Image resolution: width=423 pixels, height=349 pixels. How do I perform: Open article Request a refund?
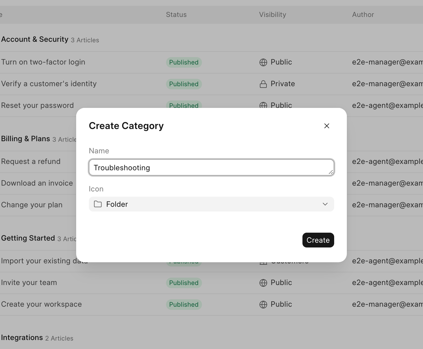(31, 162)
